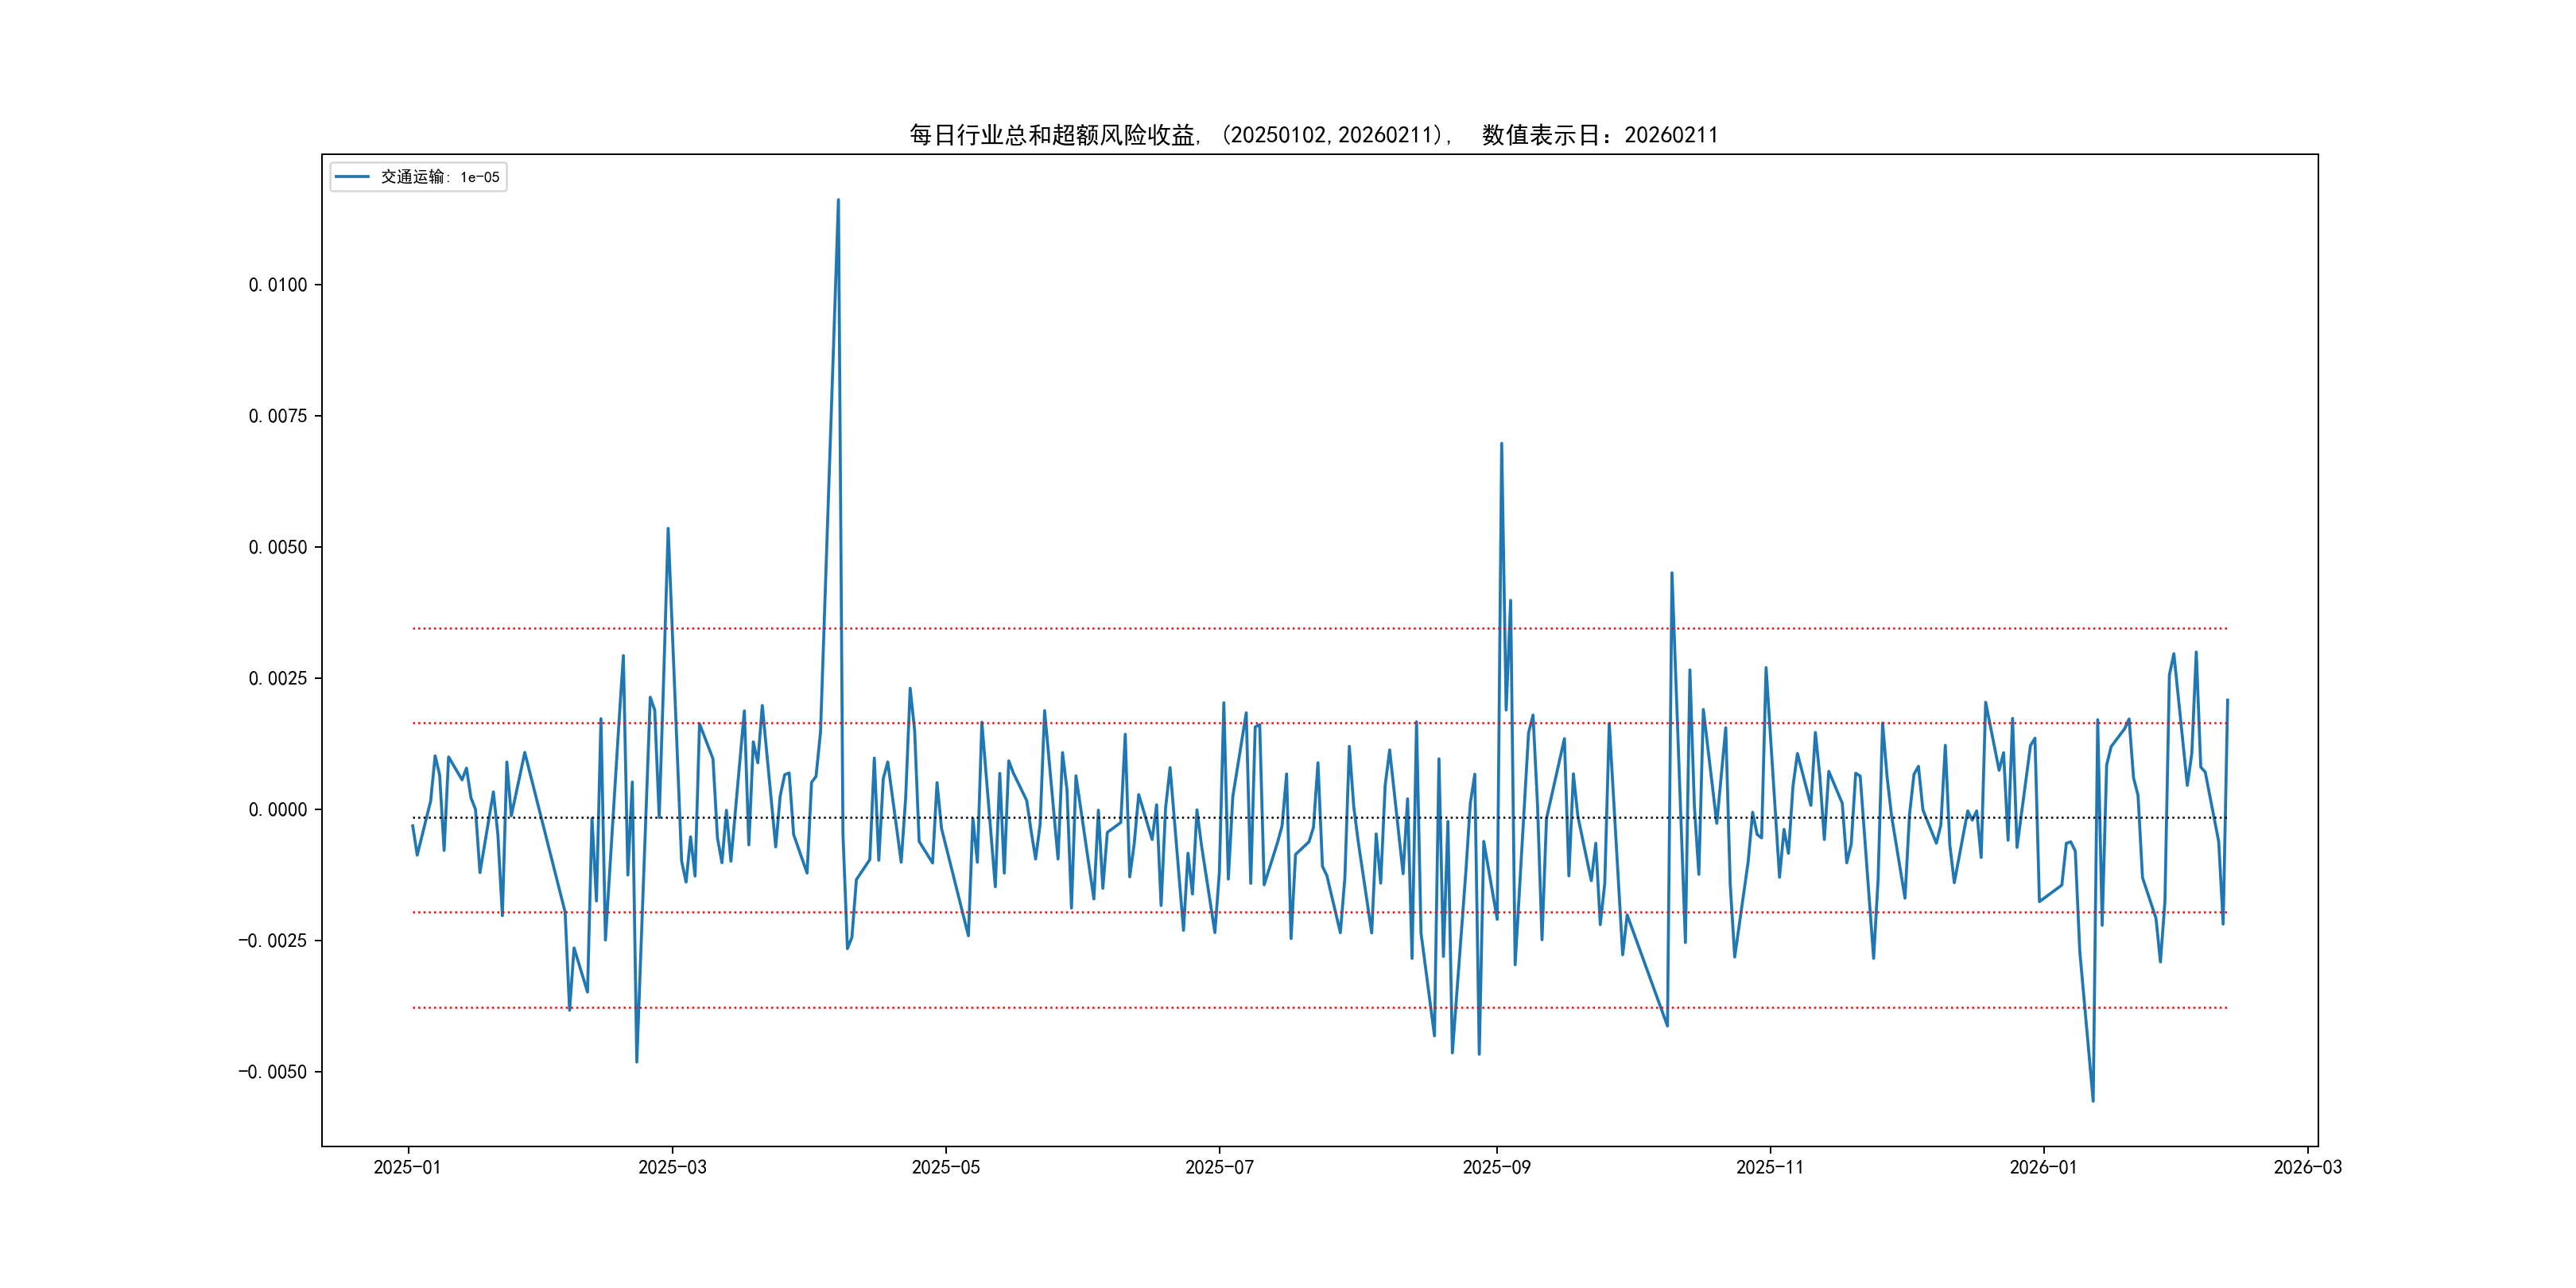This screenshot has height=1288, width=2576.
Task: Click the chart title text
Action: [1313, 135]
